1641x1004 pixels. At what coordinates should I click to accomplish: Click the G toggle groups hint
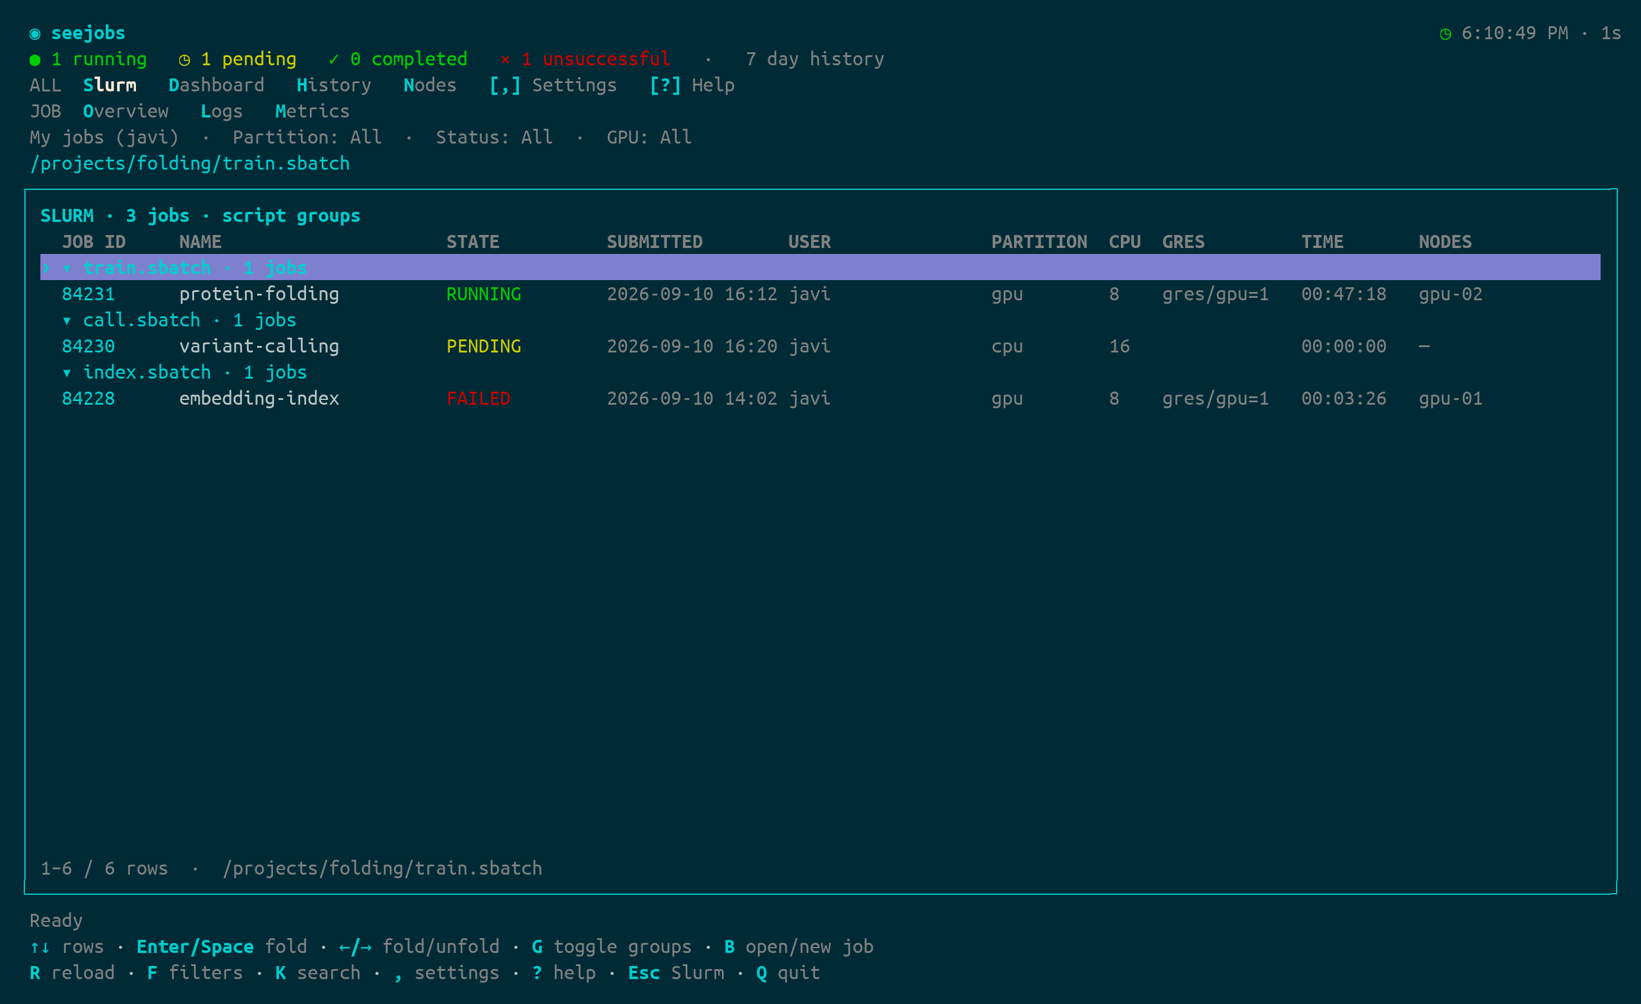(x=612, y=947)
